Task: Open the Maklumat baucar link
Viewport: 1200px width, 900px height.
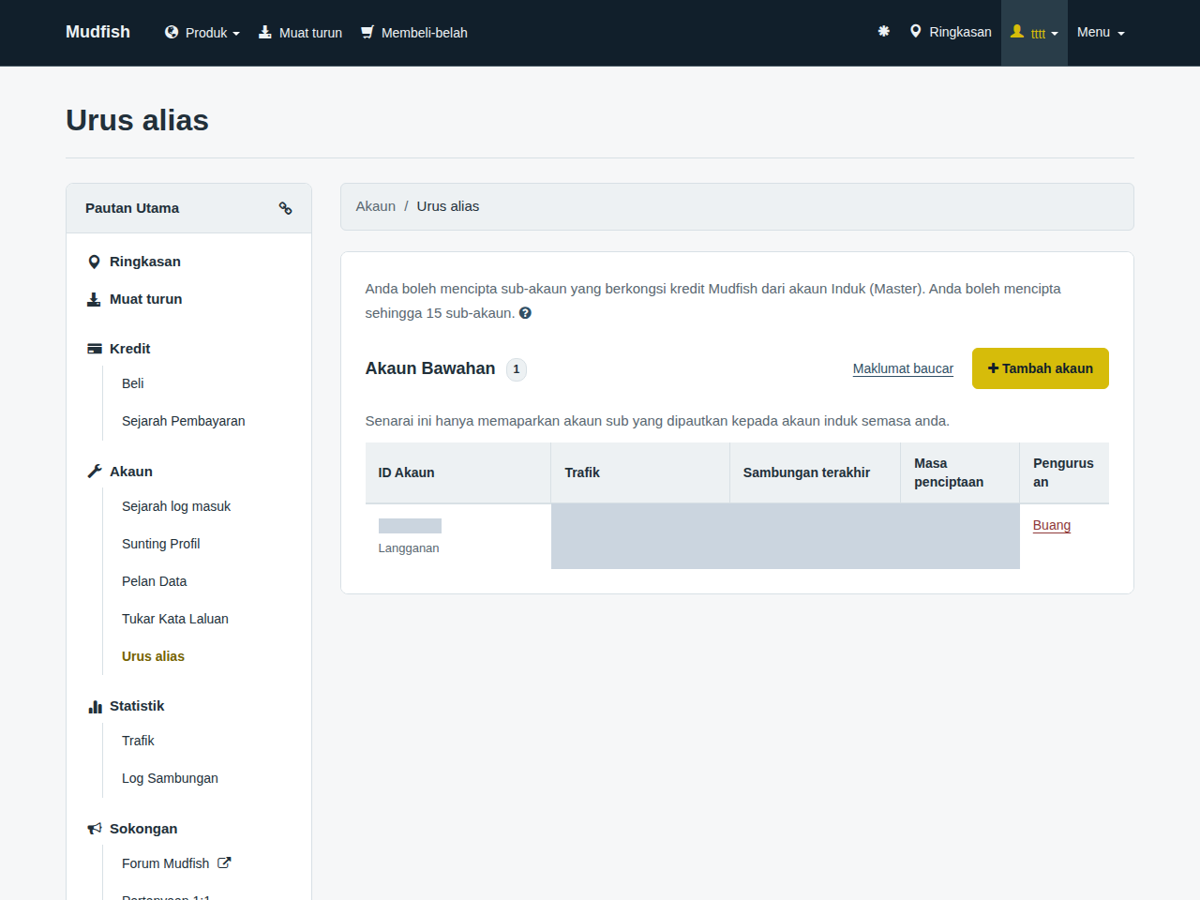Action: pyautogui.click(x=903, y=368)
